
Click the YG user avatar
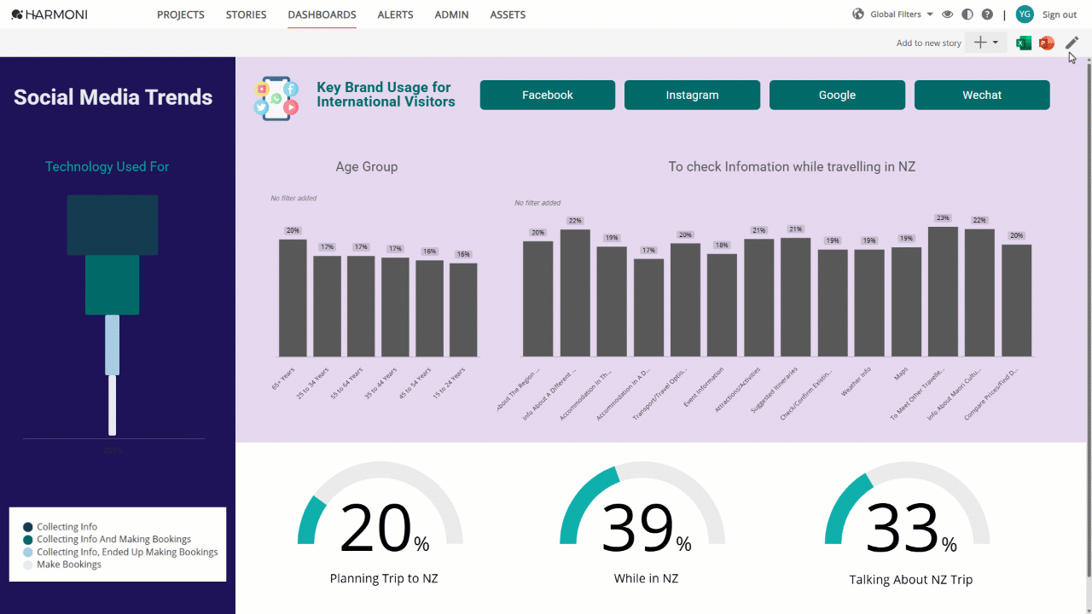(x=1025, y=14)
